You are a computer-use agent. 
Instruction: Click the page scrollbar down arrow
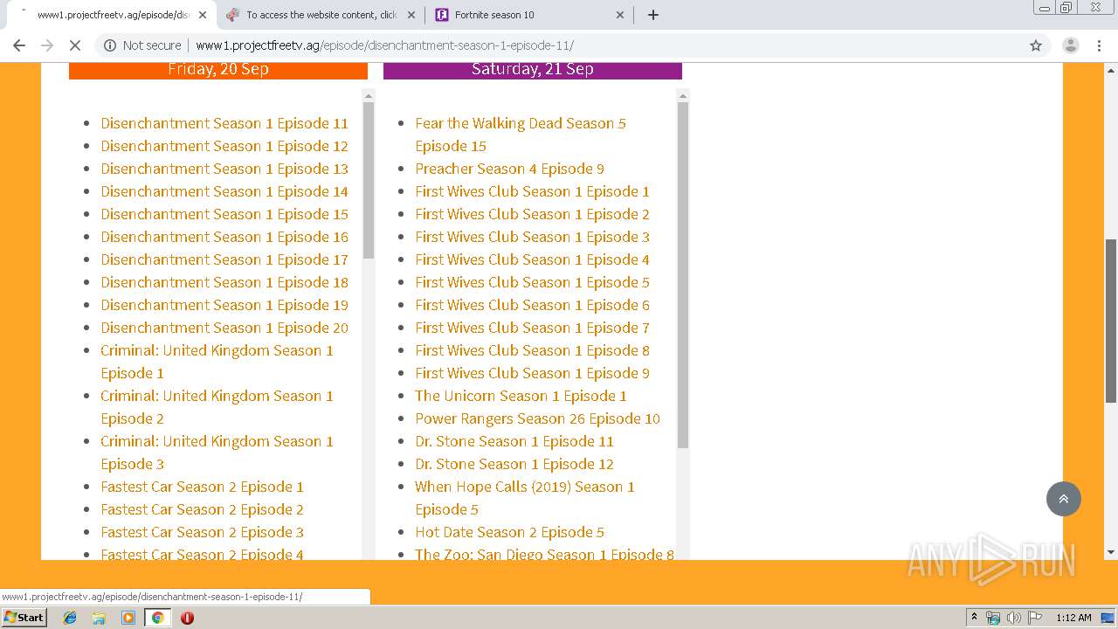(x=1111, y=552)
